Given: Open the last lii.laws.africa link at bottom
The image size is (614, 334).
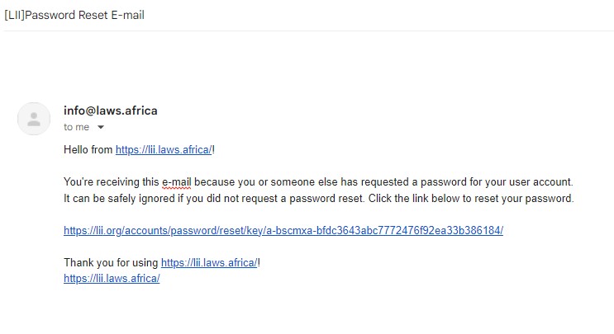Looking at the screenshot, I should click(x=112, y=278).
